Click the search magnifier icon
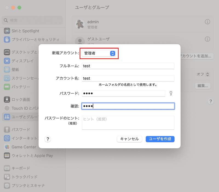 pyautogui.click(x=6, y=20)
